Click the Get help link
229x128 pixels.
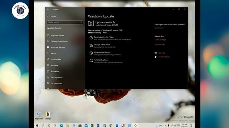[162, 53]
